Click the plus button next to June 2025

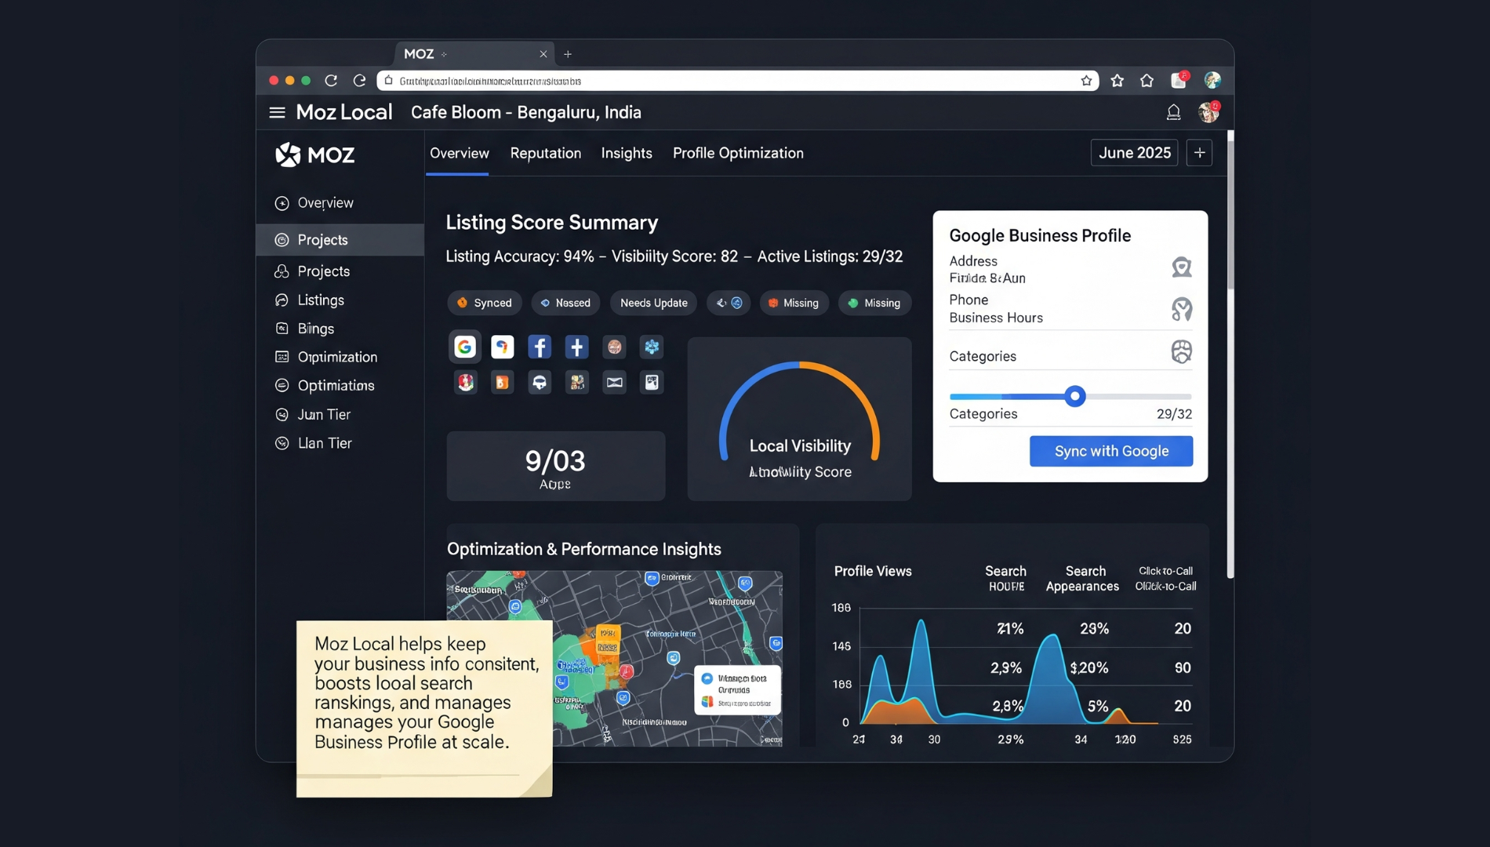tap(1199, 153)
